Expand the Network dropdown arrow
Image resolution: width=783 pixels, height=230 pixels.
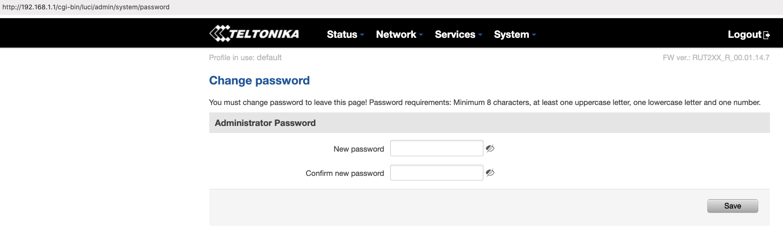(421, 35)
